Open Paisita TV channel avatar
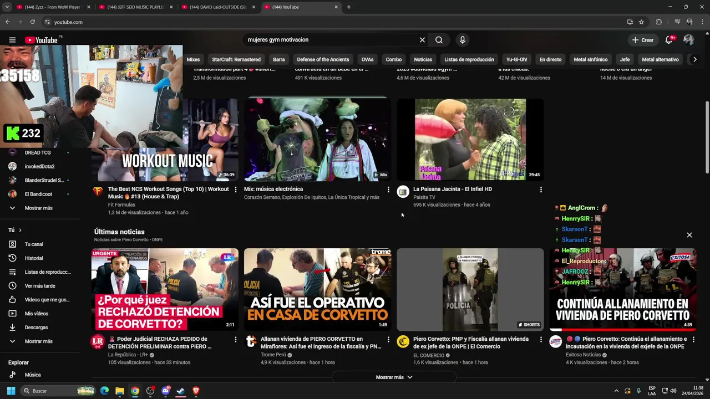This screenshot has width=710, height=399. 403,192
